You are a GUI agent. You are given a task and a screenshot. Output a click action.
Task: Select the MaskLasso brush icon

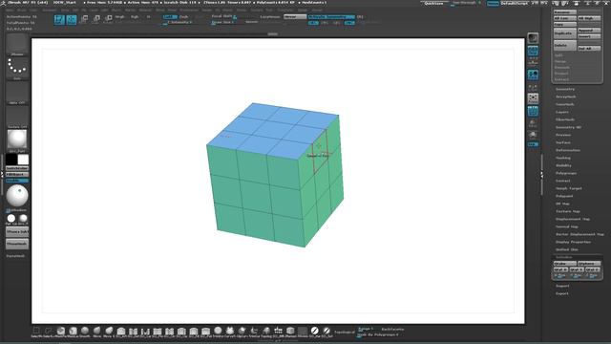(73, 332)
